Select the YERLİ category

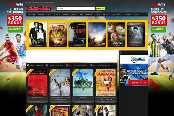coord(136,14)
